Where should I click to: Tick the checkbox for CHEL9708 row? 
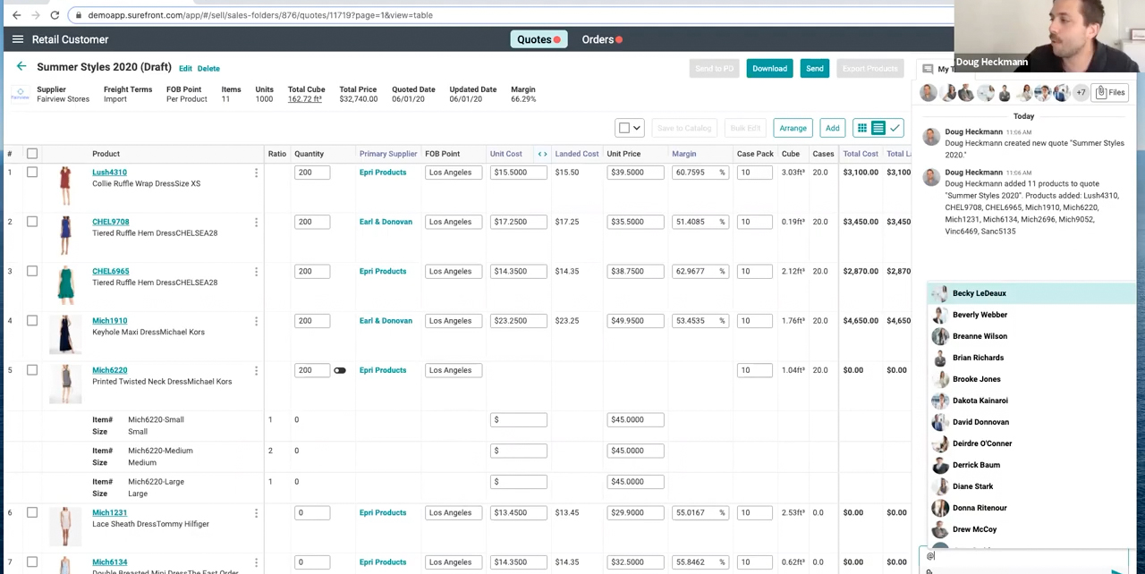(32, 222)
